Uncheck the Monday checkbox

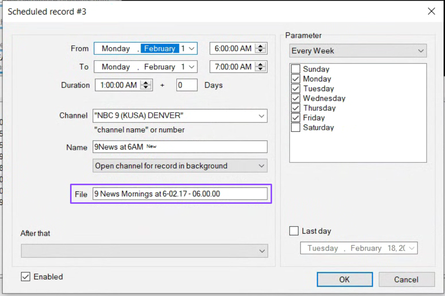pos(296,79)
